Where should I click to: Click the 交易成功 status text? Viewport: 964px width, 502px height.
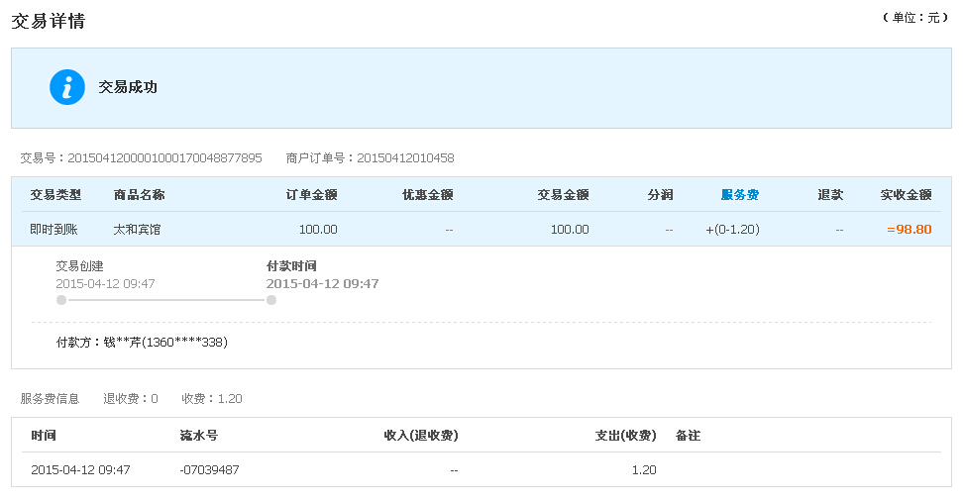128,87
